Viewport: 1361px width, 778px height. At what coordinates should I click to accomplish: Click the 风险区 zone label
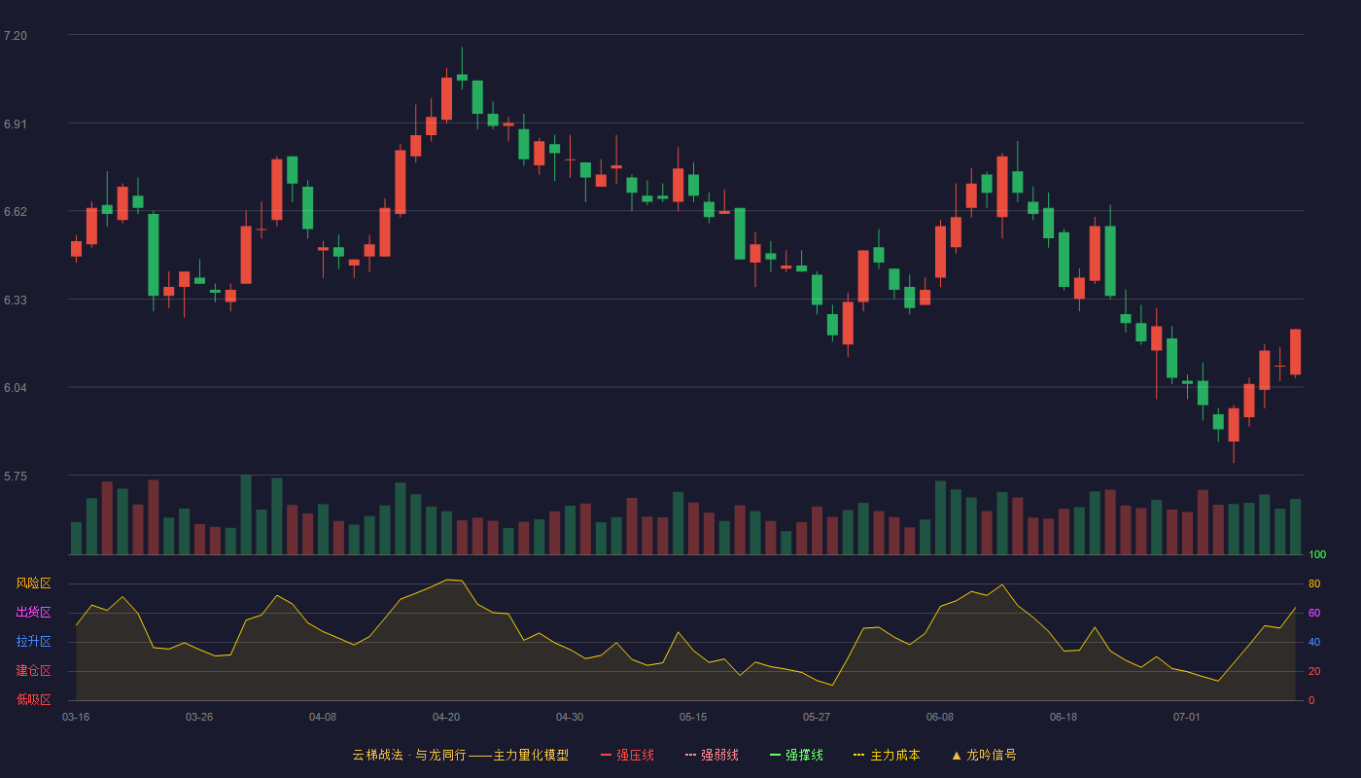33,583
